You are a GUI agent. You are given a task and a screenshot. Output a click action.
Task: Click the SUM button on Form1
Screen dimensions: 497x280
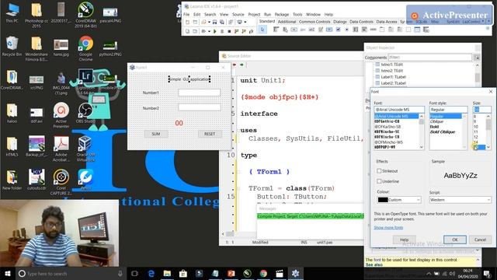[x=156, y=134]
